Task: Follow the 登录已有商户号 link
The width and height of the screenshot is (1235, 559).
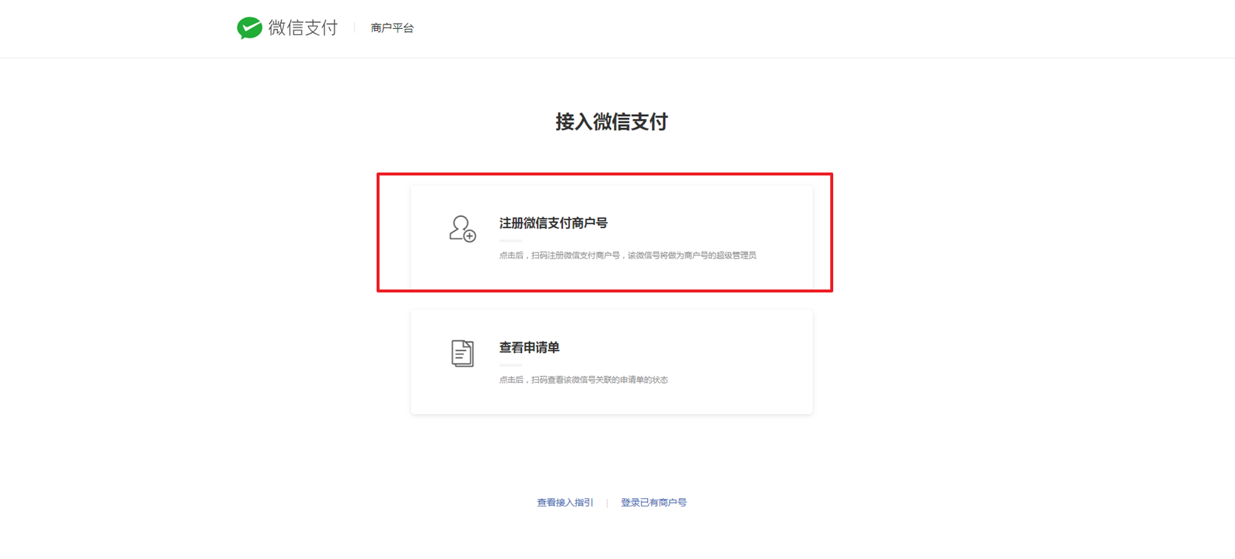Action: coord(654,503)
